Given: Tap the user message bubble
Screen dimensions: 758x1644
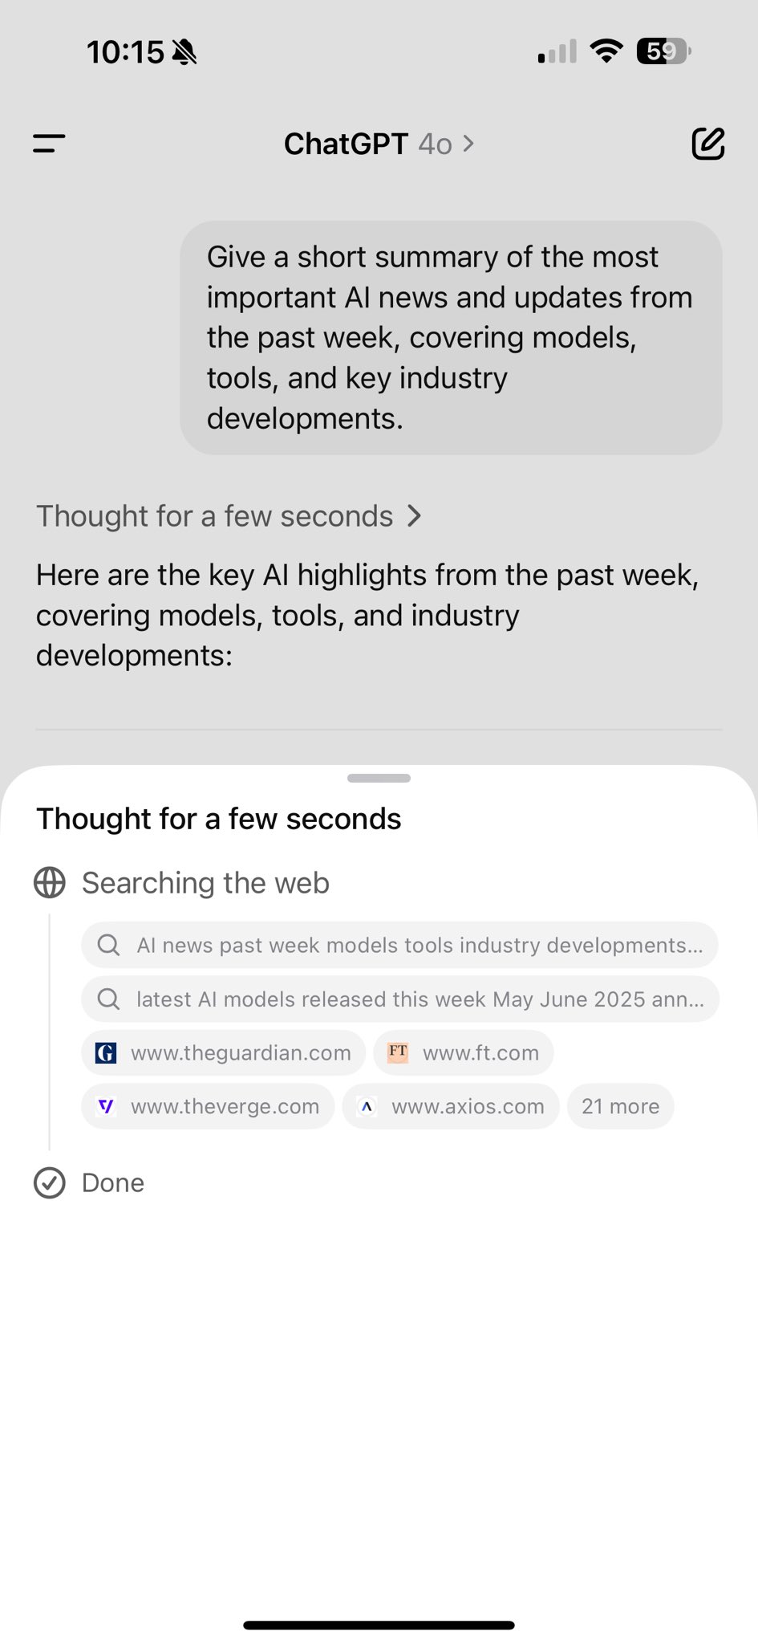Looking at the screenshot, I should pyautogui.click(x=451, y=338).
